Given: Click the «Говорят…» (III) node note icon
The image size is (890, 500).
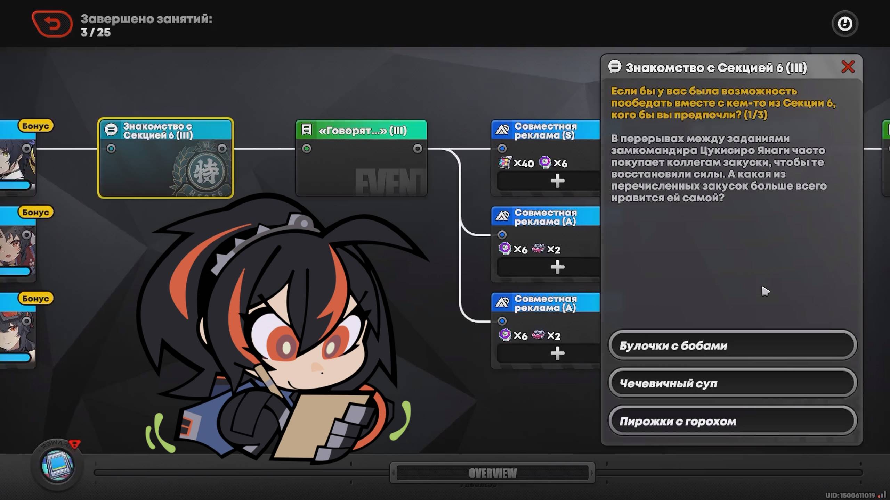Looking at the screenshot, I should tap(306, 130).
